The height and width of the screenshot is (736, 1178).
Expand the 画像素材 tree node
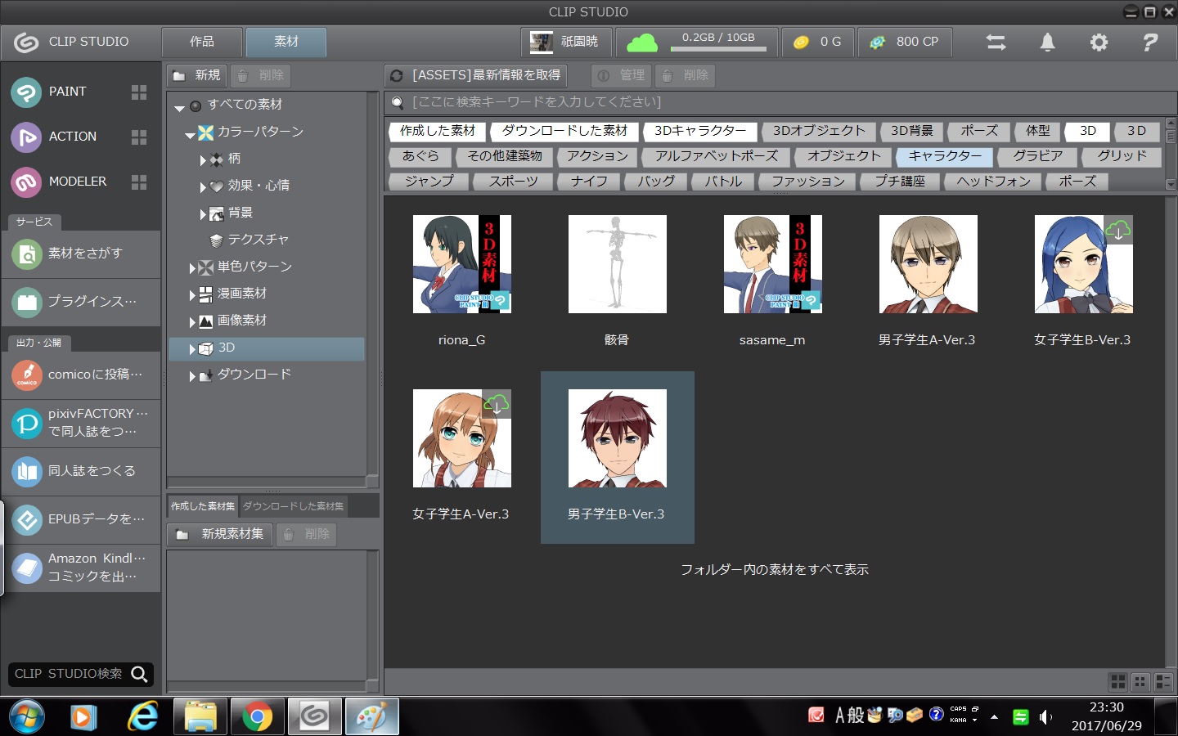192,322
